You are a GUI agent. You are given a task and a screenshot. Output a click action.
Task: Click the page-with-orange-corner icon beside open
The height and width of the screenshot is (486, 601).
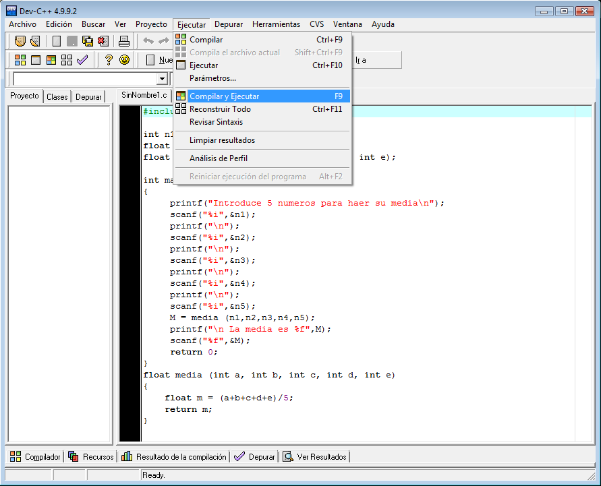[x=35, y=41]
